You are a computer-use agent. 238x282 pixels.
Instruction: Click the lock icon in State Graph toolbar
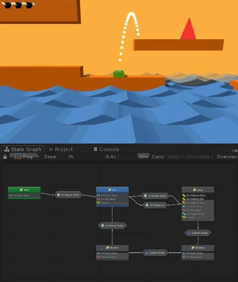[5, 157]
